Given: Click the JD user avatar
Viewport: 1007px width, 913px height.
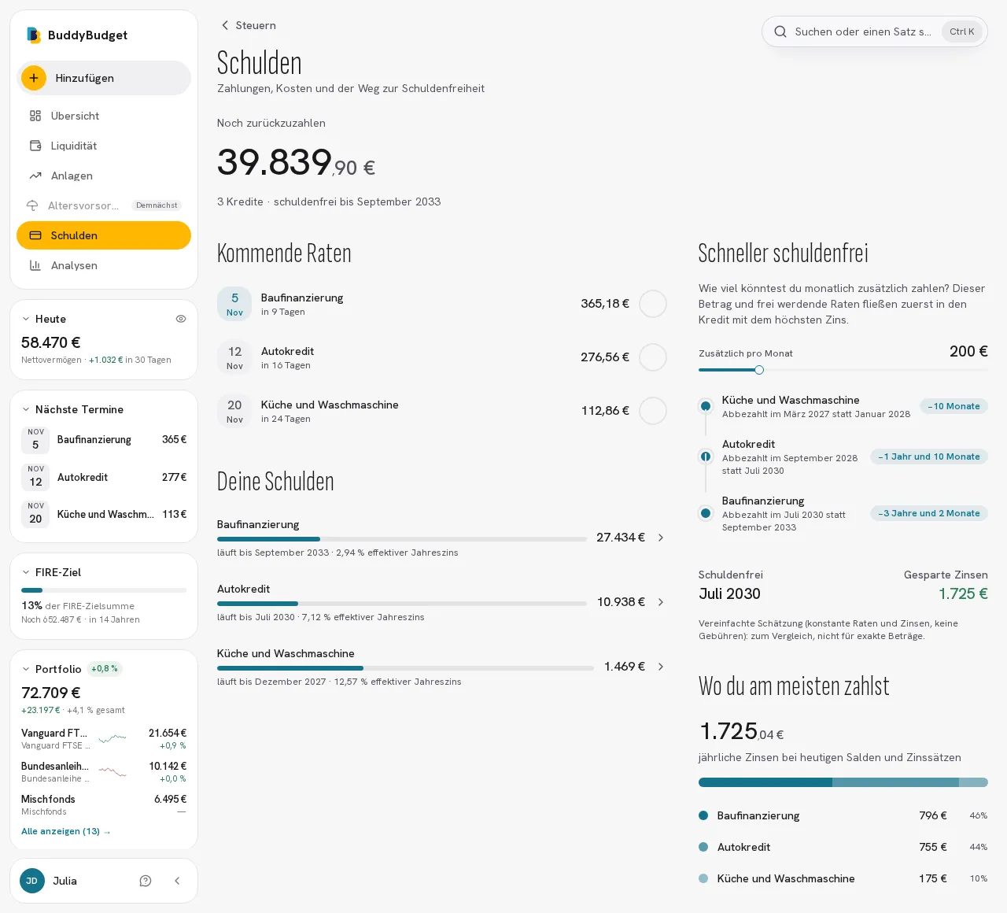Looking at the screenshot, I should (x=32, y=881).
